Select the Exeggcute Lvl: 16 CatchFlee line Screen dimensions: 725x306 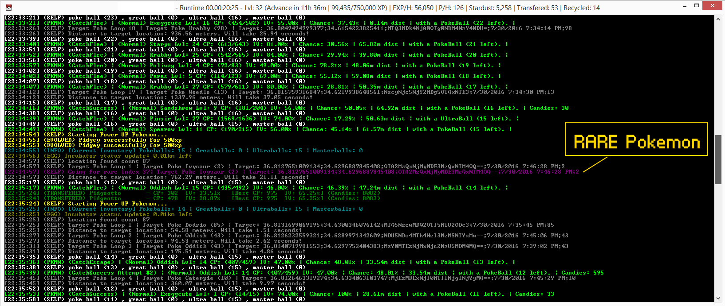(260, 23)
